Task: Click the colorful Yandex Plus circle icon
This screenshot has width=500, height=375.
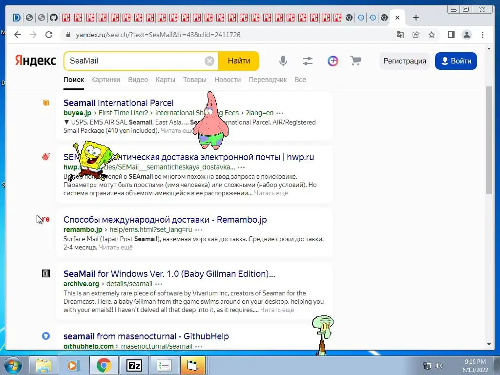Action: pos(333,61)
